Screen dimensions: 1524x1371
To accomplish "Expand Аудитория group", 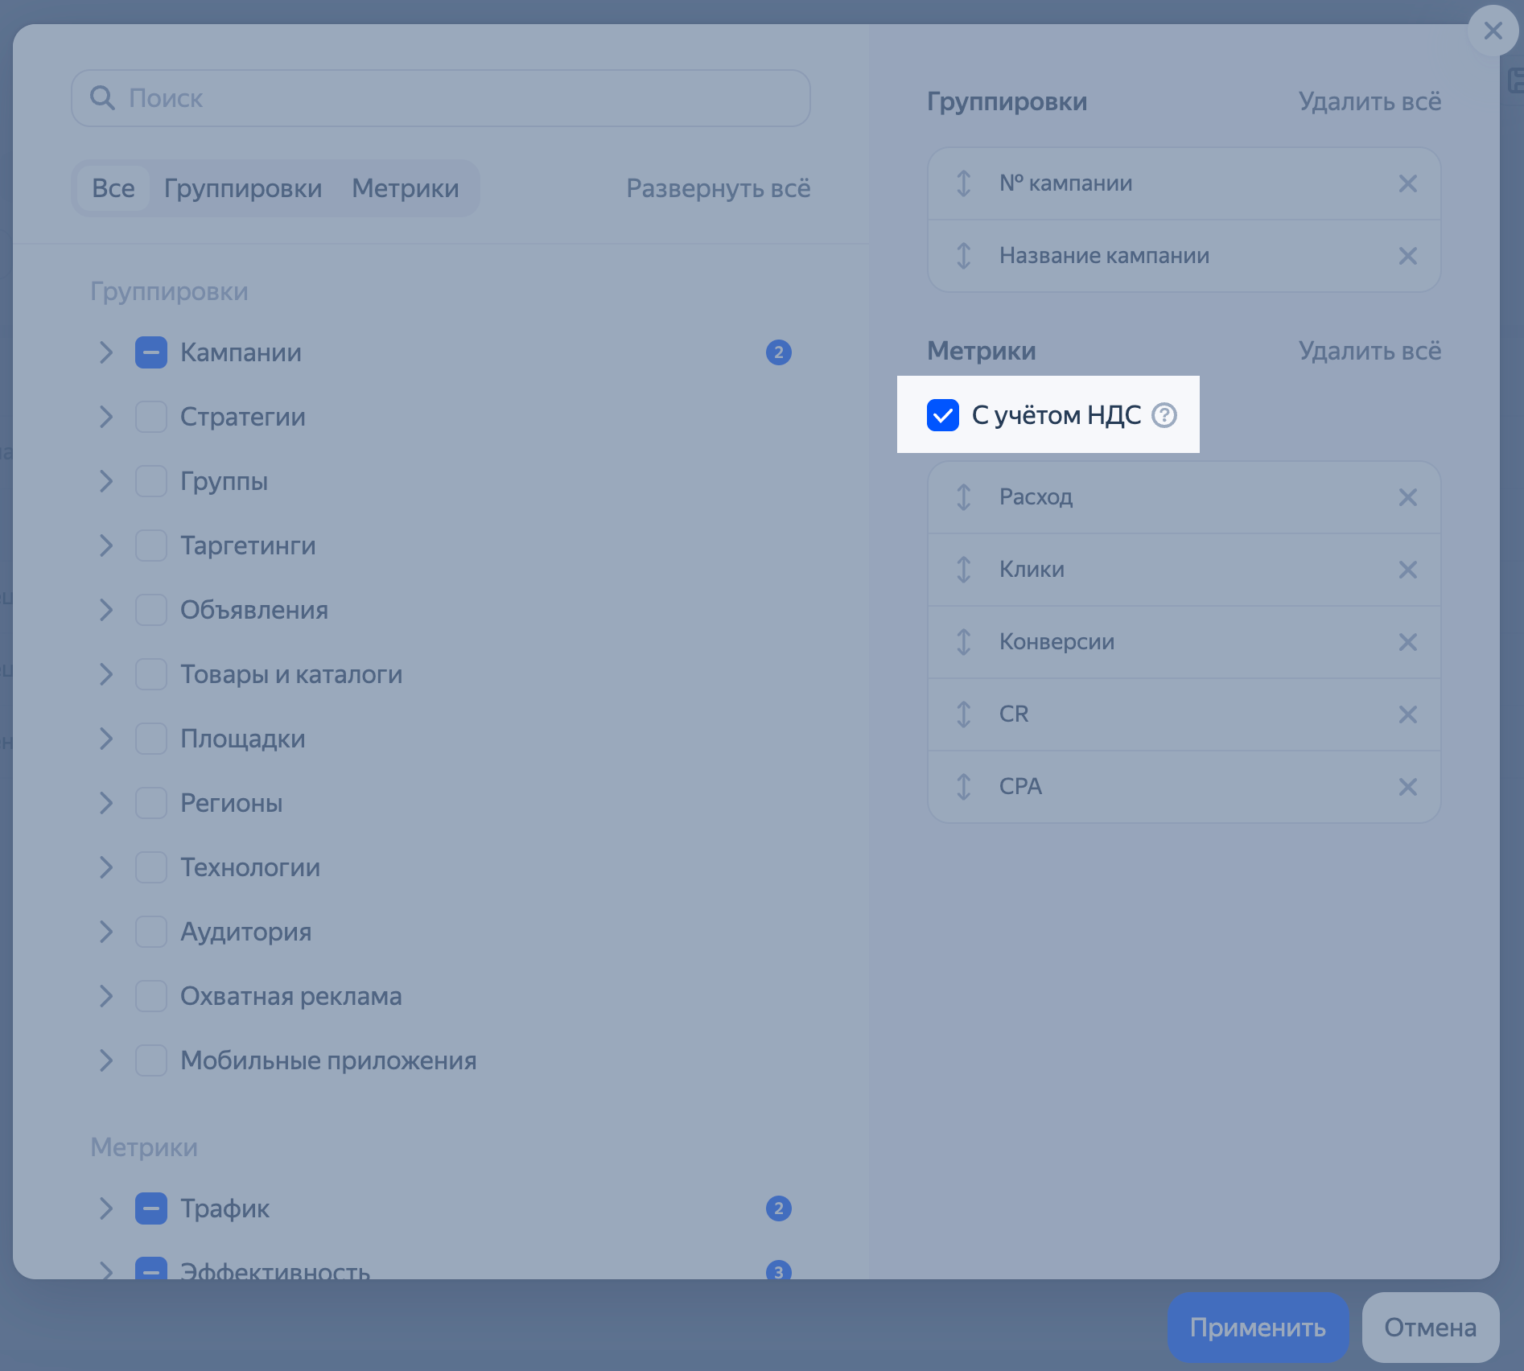I will 105,932.
